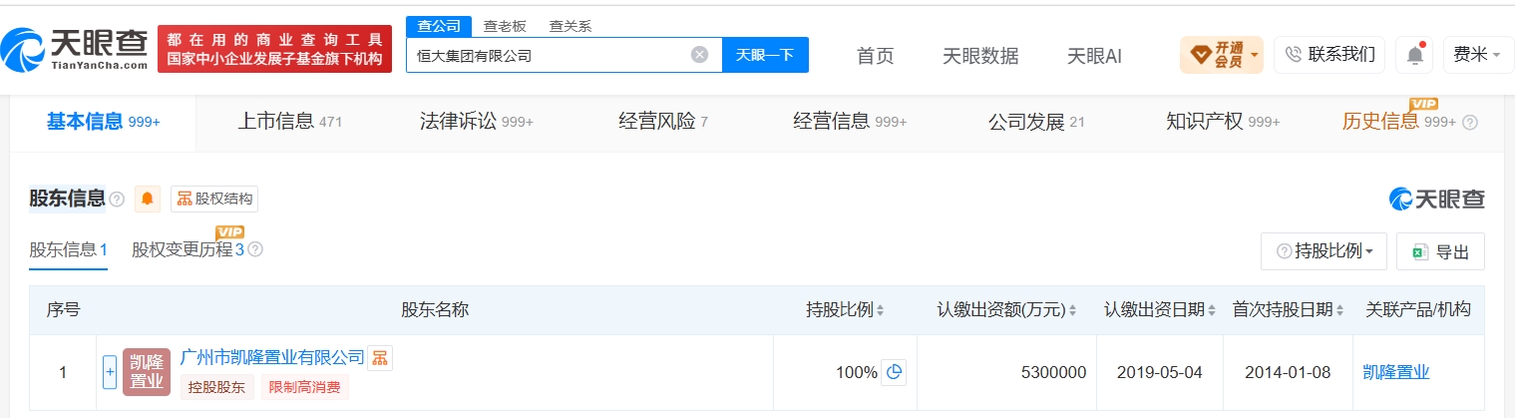Switch to 公司发展 tab

click(x=1036, y=122)
